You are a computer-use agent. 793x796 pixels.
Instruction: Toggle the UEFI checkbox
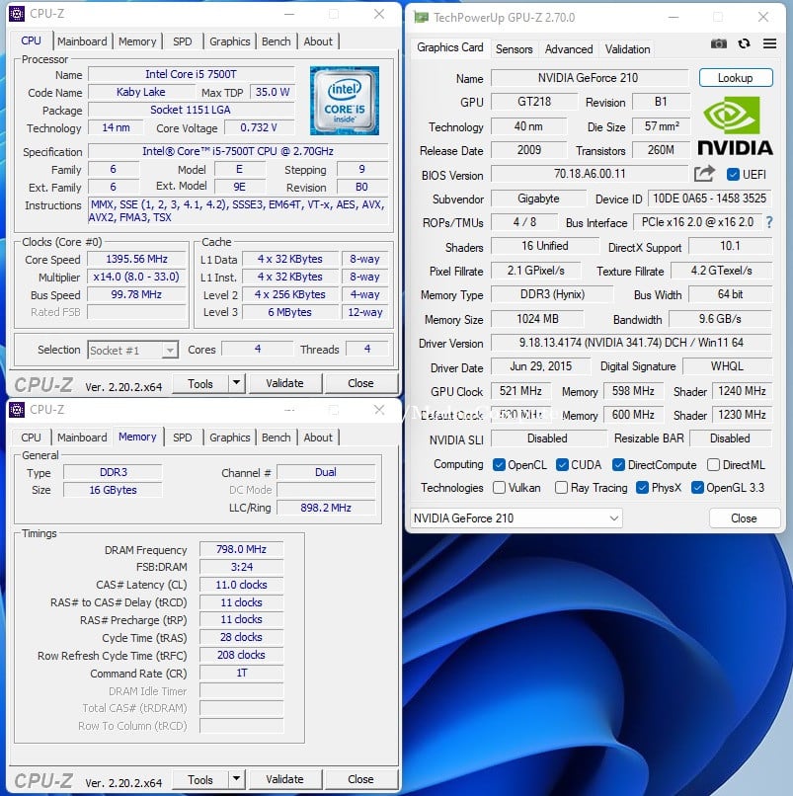733,175
